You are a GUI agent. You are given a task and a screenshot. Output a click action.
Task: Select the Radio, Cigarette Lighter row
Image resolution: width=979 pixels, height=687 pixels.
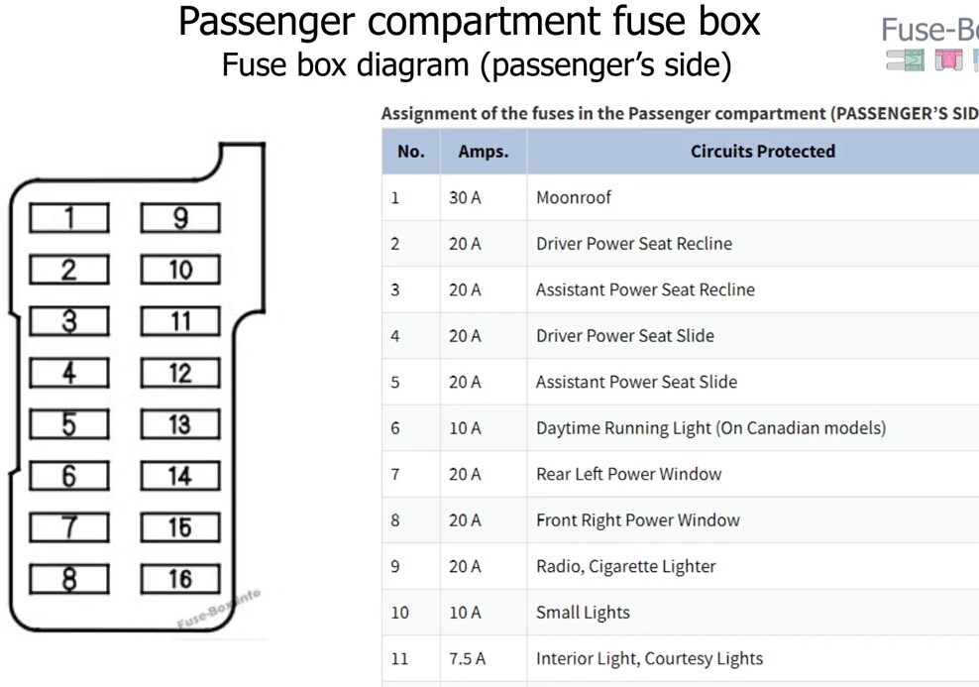pos(681,566)
